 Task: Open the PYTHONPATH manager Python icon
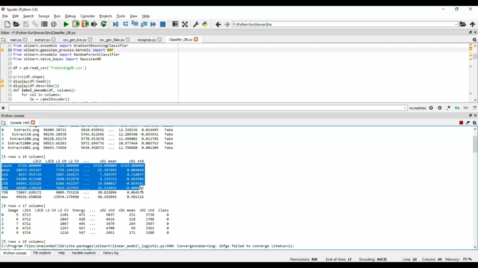click(205, 24)
